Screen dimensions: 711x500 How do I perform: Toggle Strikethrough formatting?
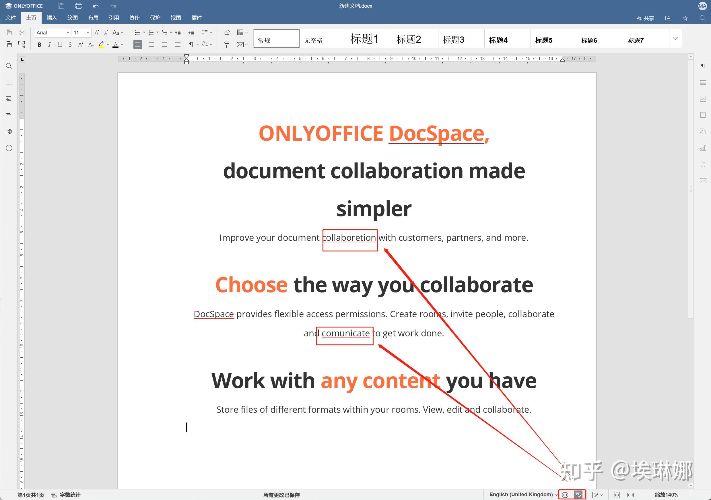70,44
